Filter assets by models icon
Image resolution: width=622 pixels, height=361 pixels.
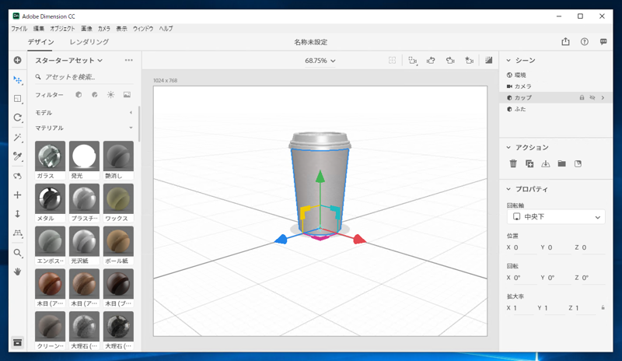click(79, 95)
